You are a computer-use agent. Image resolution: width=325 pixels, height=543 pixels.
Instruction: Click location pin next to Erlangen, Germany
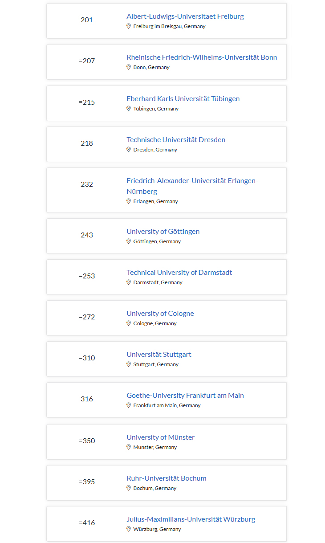pos(129,201)
